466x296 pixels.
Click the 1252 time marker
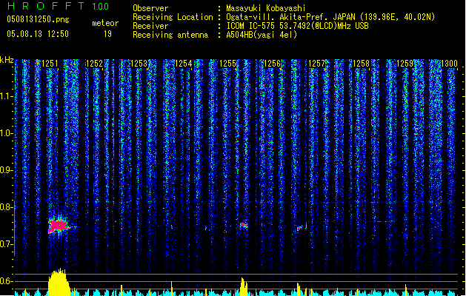pyautogui.click(x=94, y=64)
